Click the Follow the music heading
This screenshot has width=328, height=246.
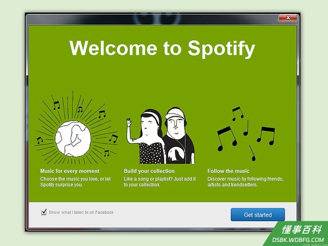(228, 171)
